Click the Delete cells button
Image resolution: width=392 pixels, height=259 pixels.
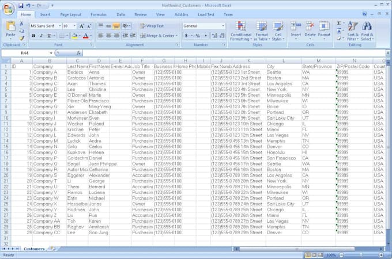pos(310,31)
